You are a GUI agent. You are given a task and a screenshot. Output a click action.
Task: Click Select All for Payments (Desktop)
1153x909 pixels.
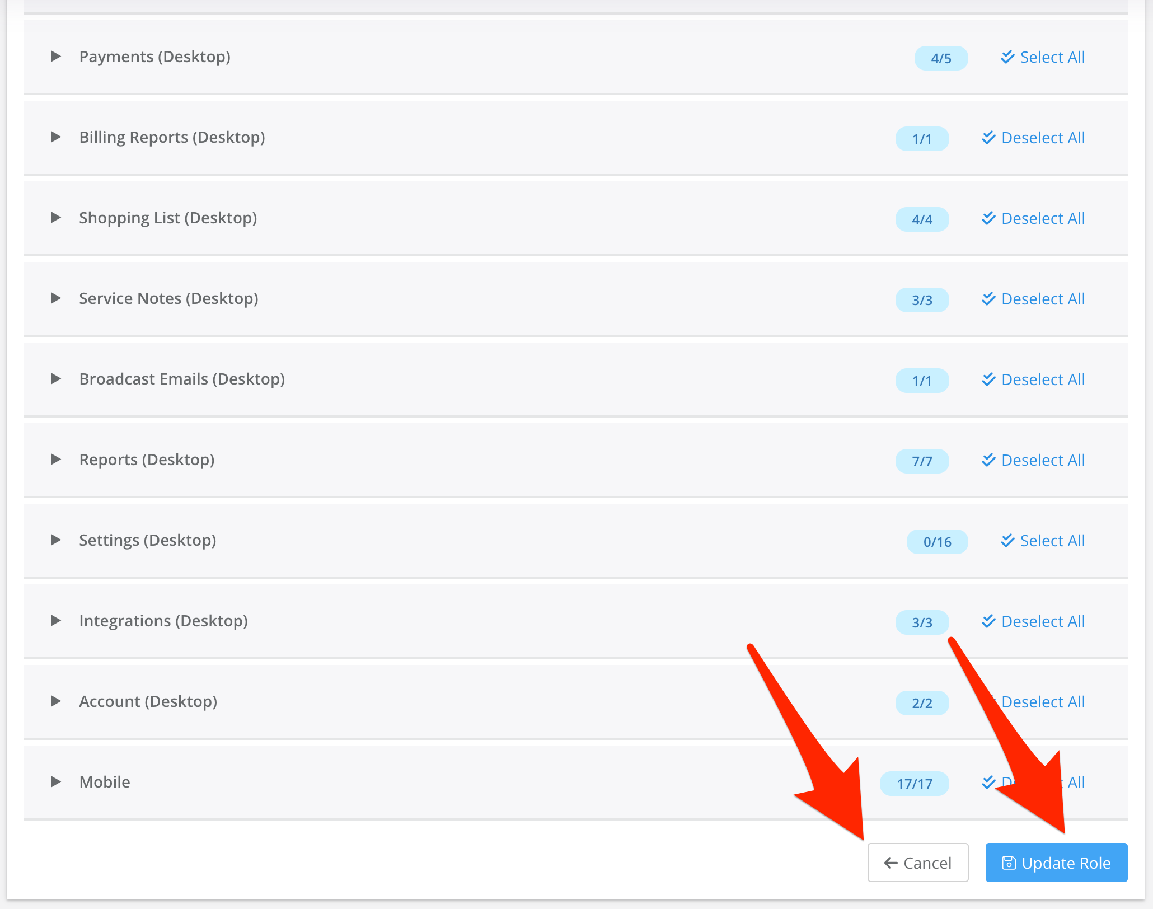[x=1052, y=57]
